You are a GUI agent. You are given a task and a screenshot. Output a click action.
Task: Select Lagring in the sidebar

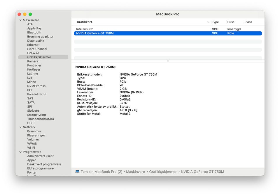pos(32,74)
